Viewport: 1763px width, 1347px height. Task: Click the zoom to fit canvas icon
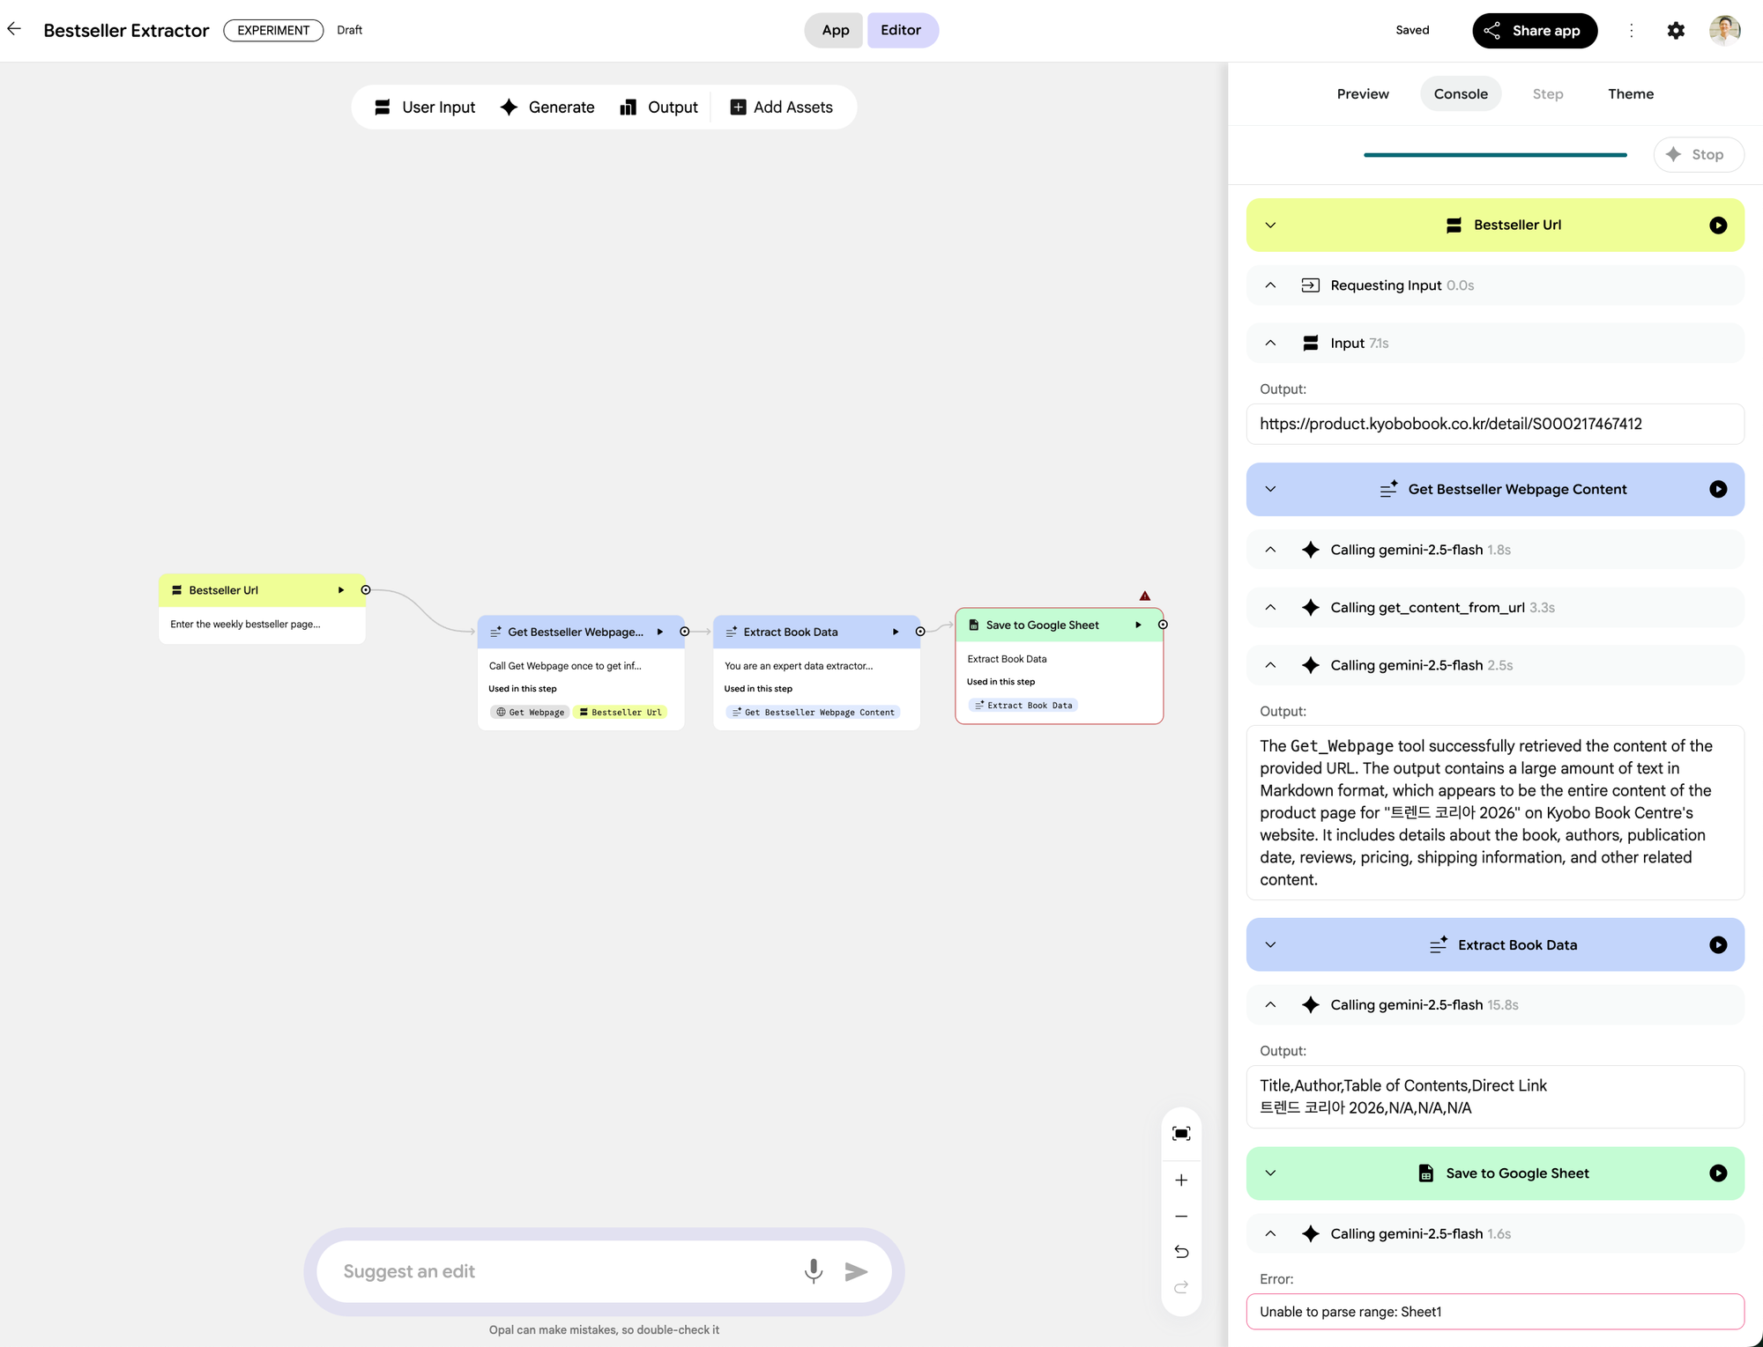[x=1181, y=1134]
